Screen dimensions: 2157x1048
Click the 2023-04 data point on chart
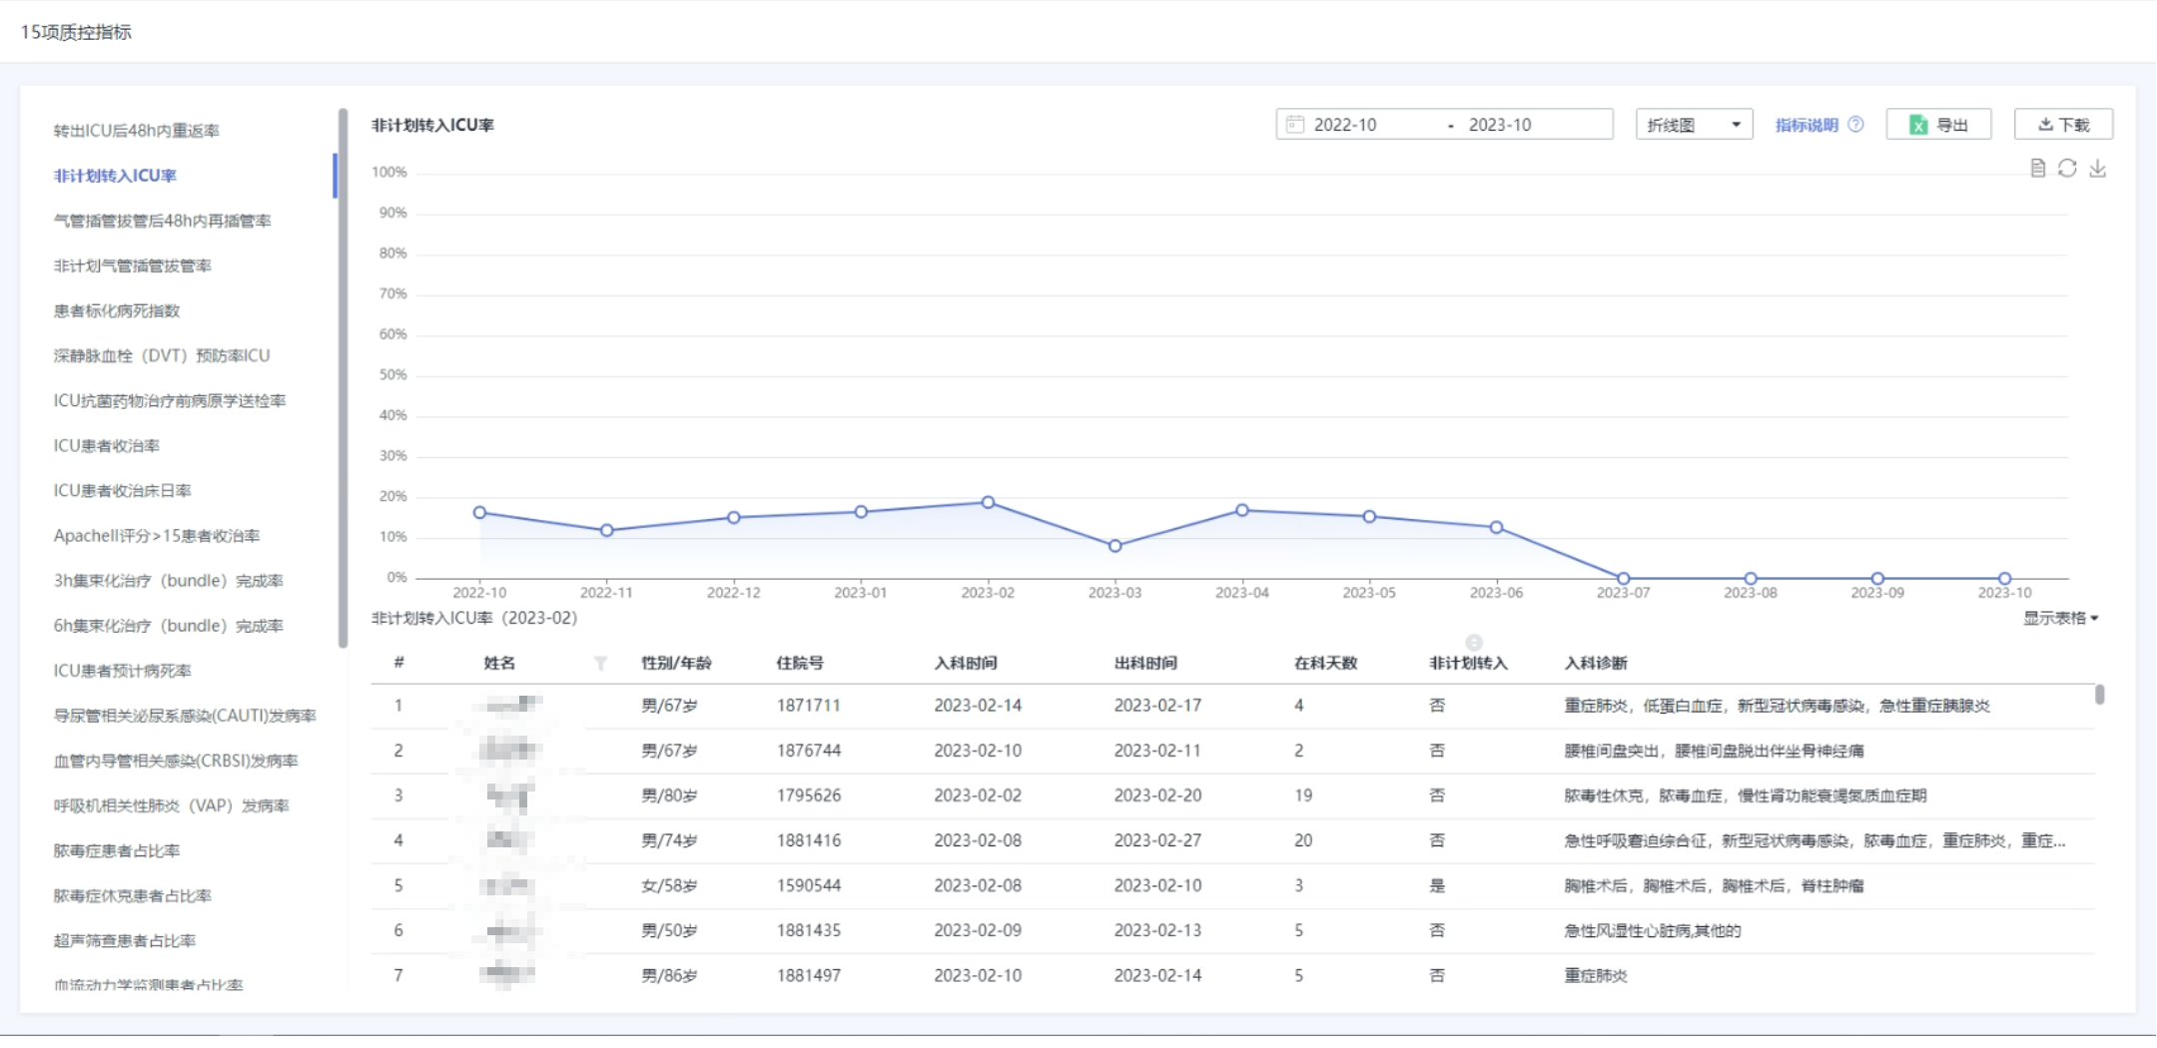[1242, 510]
